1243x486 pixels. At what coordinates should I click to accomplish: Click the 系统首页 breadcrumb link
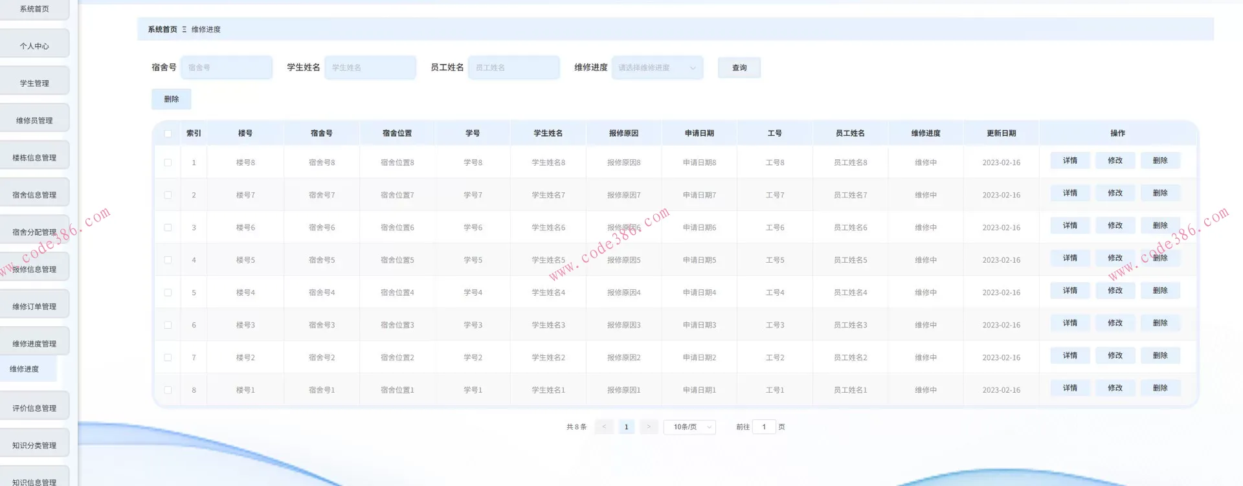click(x=162, y=30)
